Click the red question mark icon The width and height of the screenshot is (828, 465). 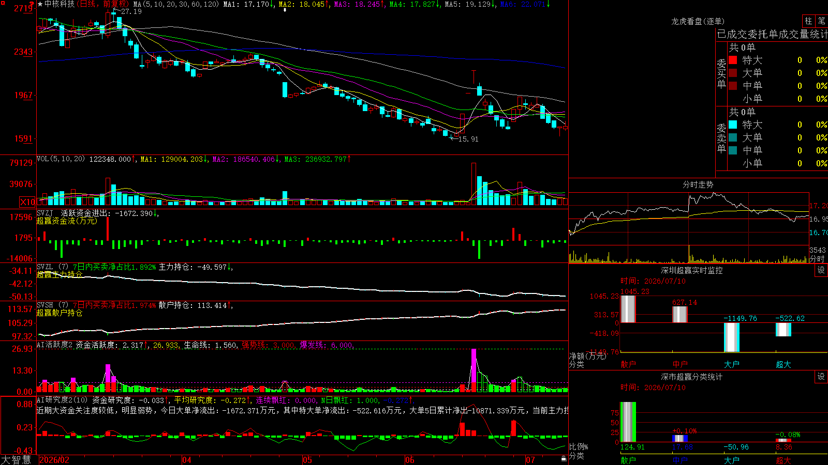33,4
